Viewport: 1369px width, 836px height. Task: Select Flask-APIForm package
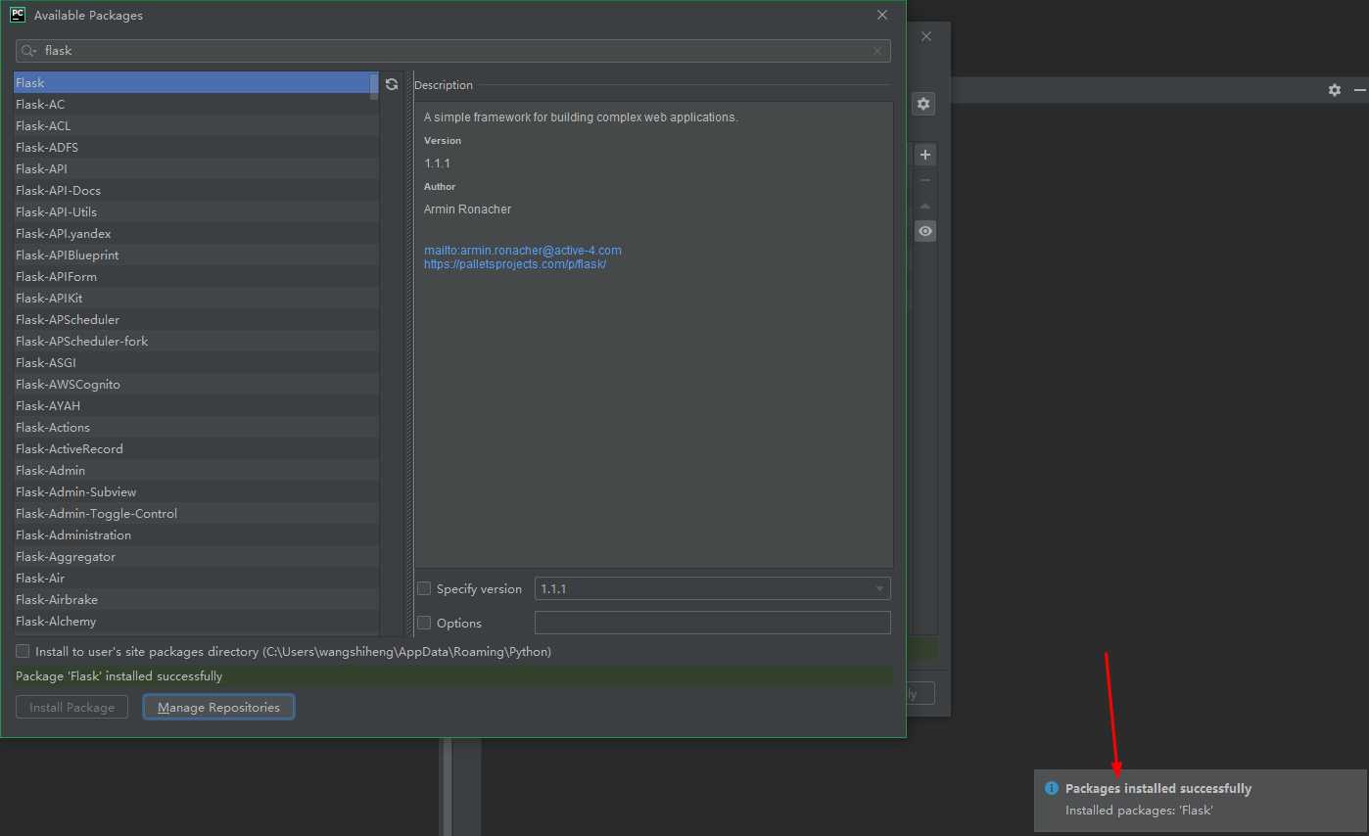click(196, 277)
